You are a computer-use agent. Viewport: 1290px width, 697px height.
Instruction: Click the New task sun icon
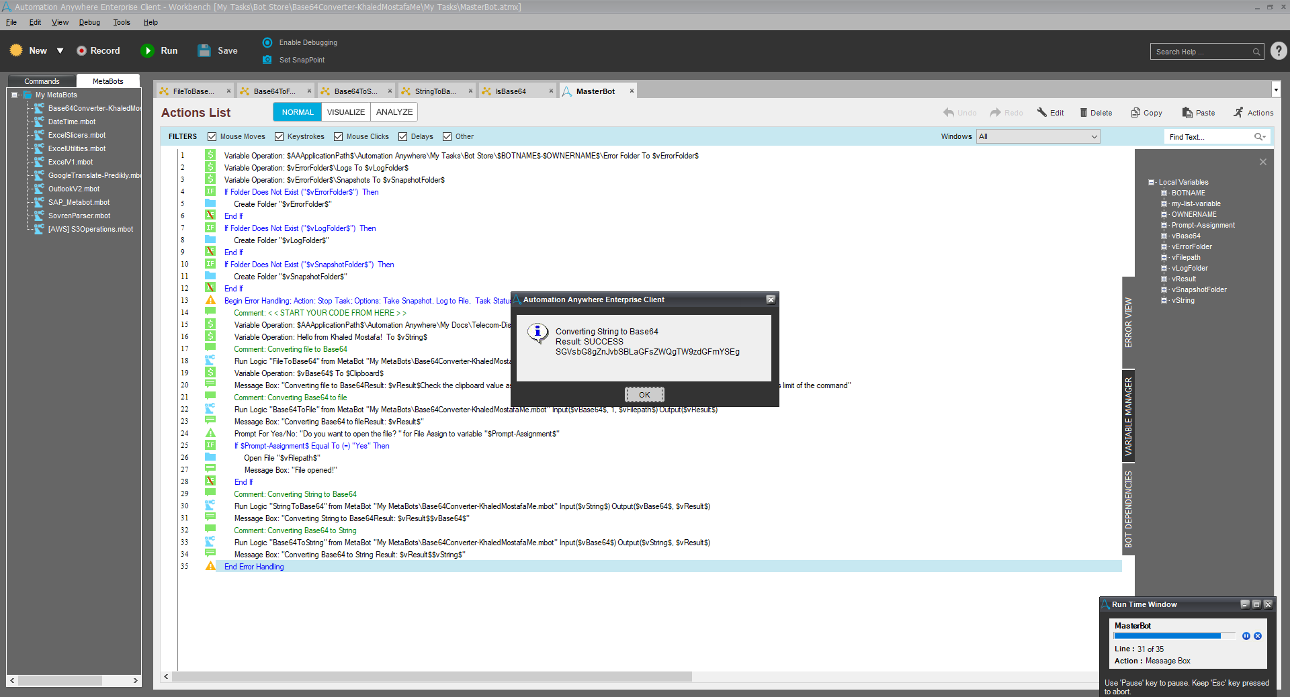point(16,50)
